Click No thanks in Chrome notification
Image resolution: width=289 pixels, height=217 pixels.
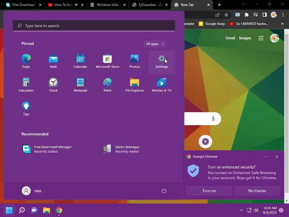coord(257,191)
